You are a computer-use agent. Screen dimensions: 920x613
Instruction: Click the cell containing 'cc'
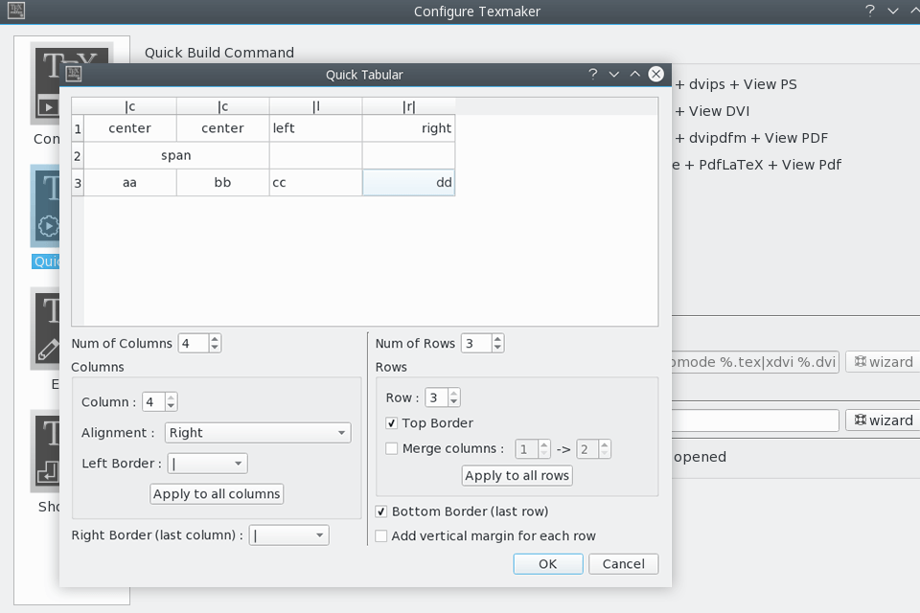pos(315,182)
